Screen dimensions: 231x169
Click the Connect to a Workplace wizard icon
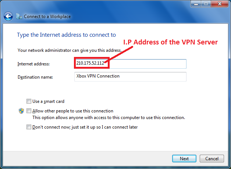point(19,16)
